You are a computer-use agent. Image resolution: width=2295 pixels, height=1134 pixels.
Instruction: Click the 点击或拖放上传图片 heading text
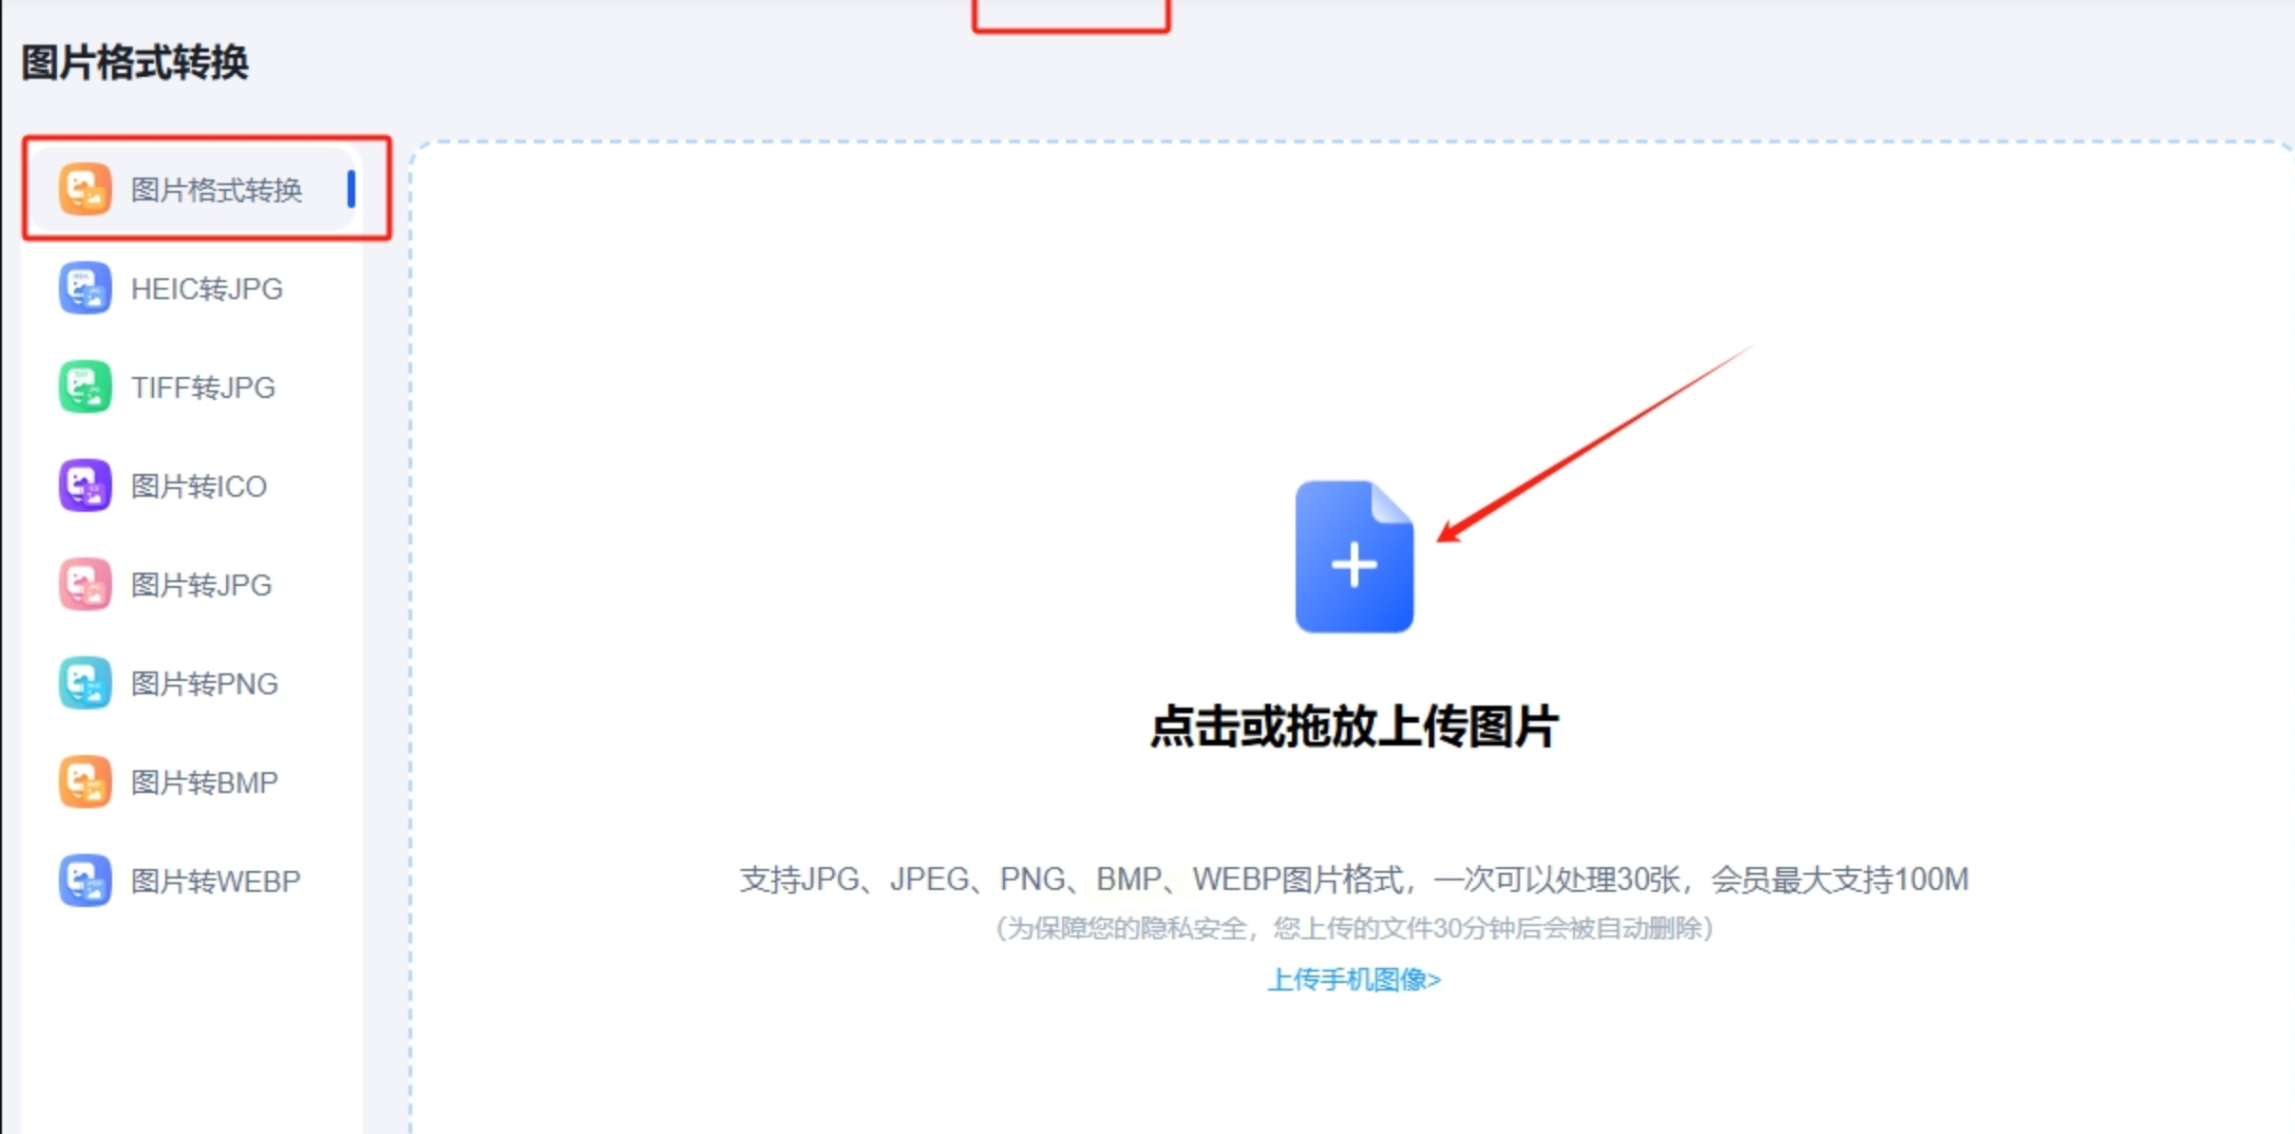point(1354,727)
